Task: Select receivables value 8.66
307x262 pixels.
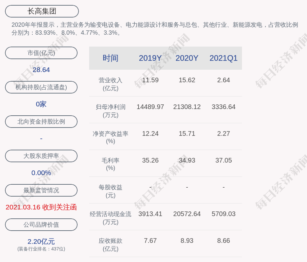Action: (223, 241)
